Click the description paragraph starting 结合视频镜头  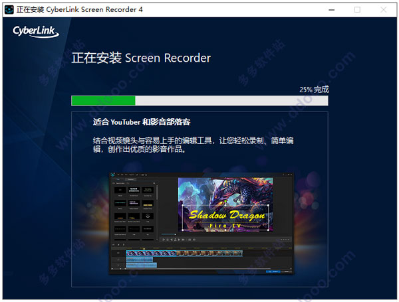coord(193,145)
